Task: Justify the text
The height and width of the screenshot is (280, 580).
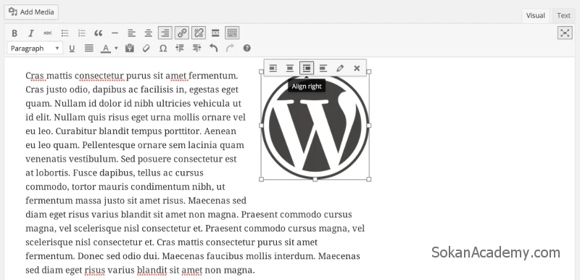Action: point(88,49)
